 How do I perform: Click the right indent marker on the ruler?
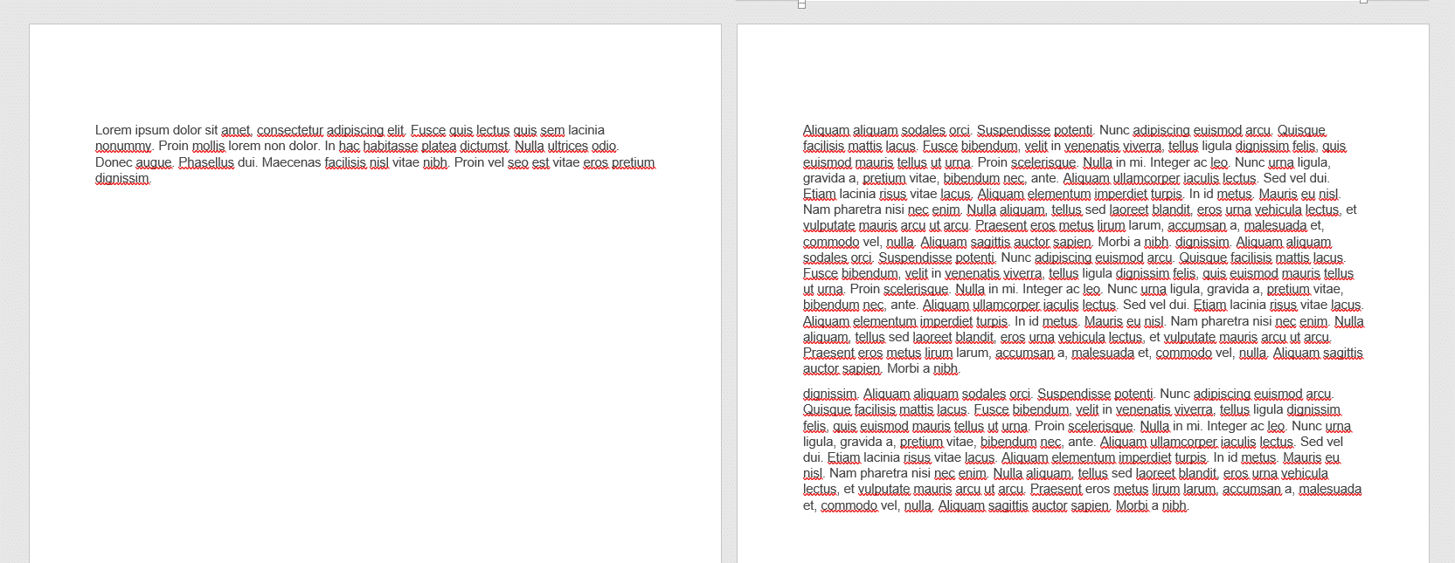point(1363,2)
